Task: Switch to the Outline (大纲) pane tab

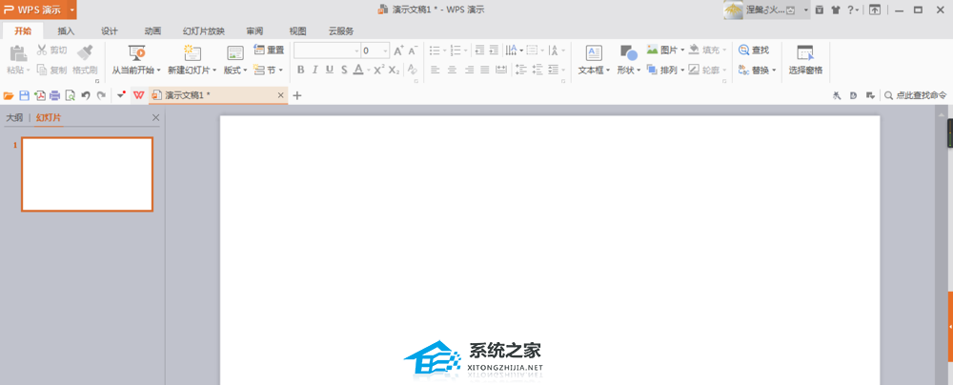Action: pos(14,117)
